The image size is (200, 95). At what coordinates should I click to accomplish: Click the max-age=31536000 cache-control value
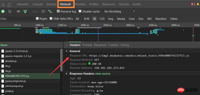104,82
